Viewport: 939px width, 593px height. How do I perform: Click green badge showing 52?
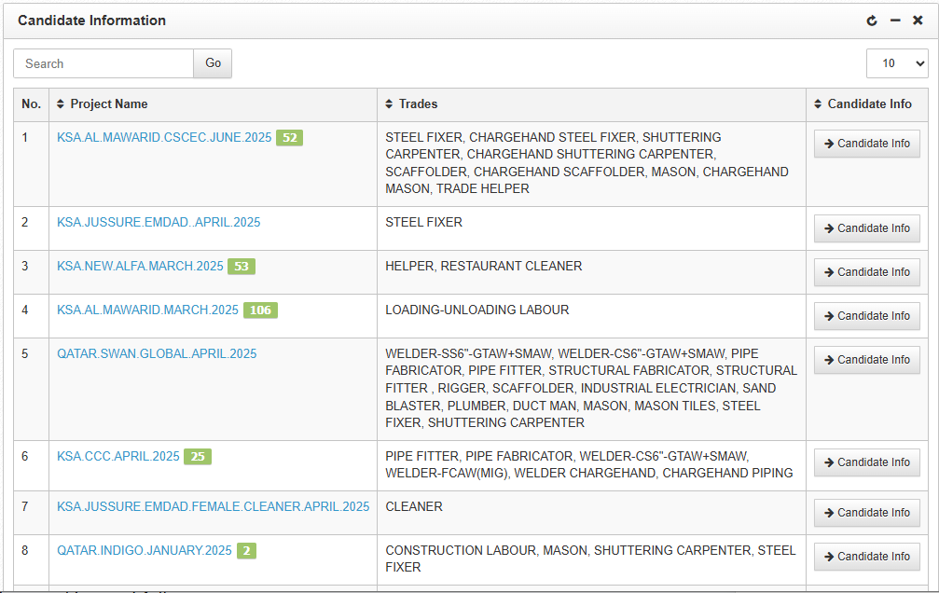pos(289,138)
